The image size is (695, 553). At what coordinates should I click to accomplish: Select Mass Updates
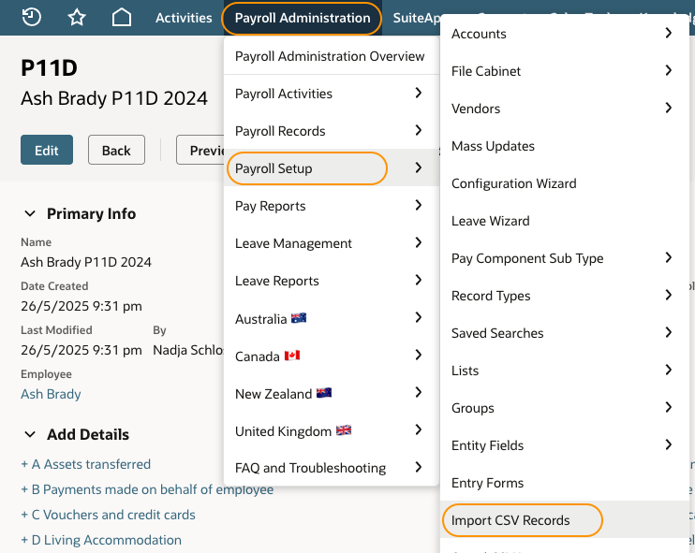pyautogui.click(x=565, y=146)
